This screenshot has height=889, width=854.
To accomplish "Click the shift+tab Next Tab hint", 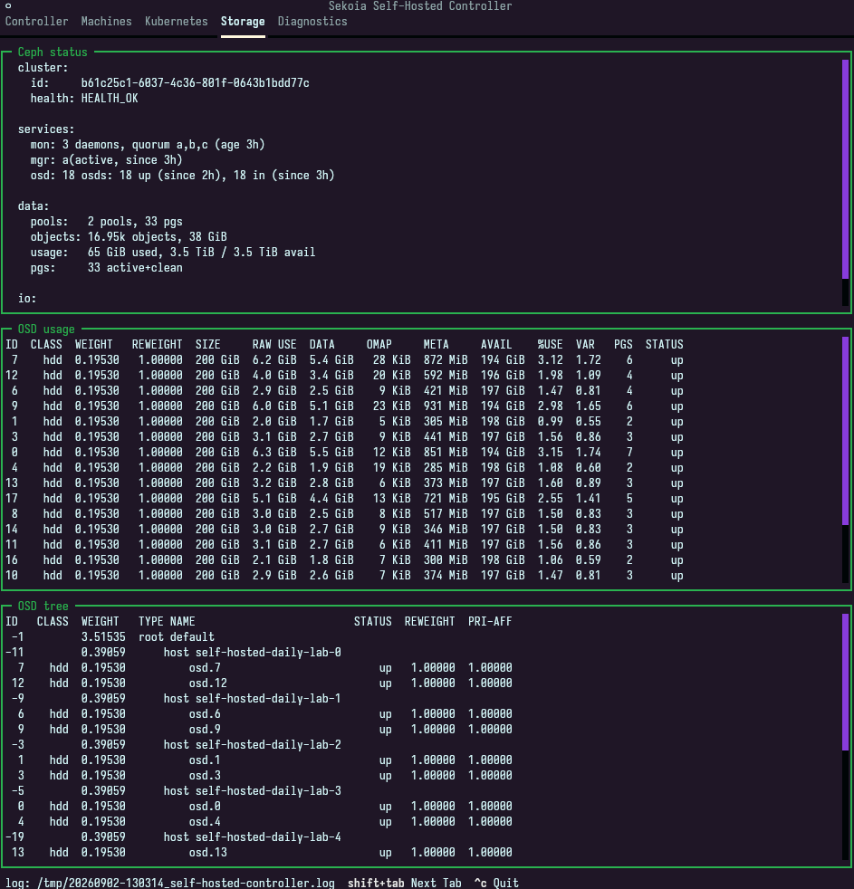I will coord(404,883).
